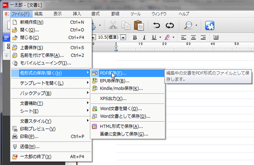Click the Copy icon in toolbar
The width and height of the screenshot is (254, 165).
125,25
